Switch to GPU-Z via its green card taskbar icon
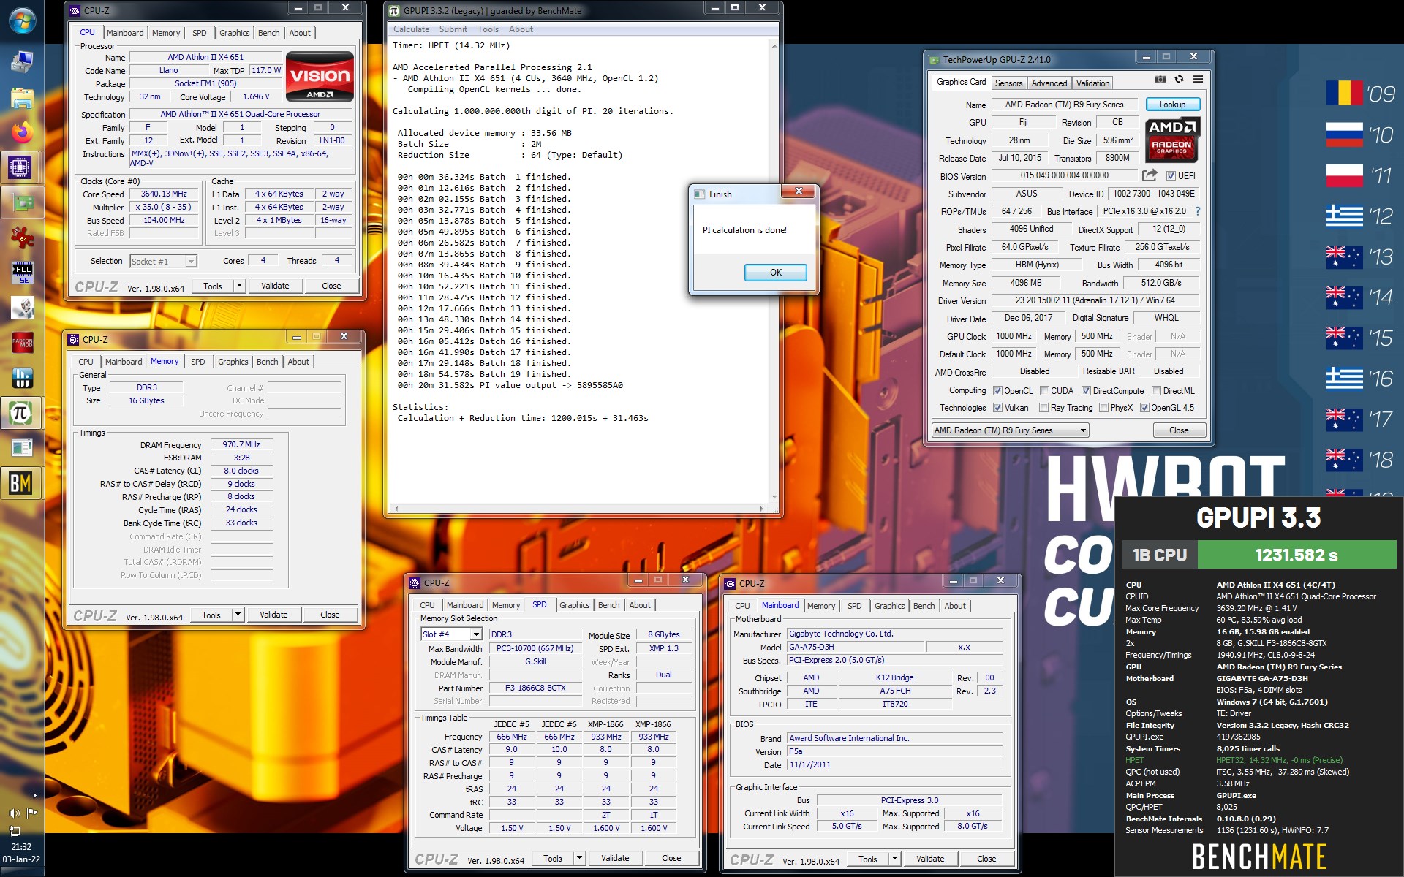Screen dimensions: 1404x877 click(x=22, y=202)
